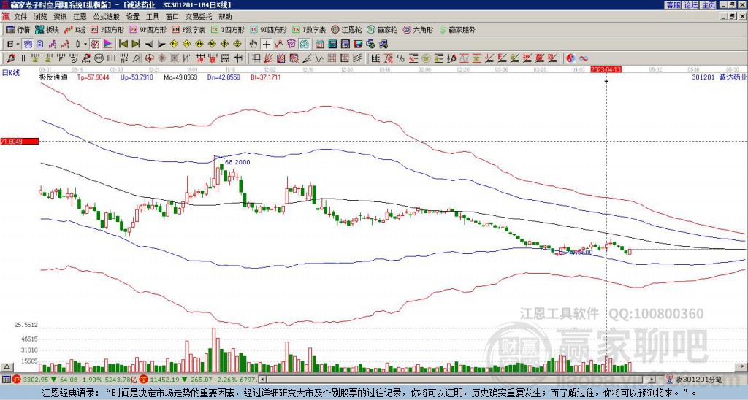
Task: Click the 客服 customer service button
Action: pos(673,5)
